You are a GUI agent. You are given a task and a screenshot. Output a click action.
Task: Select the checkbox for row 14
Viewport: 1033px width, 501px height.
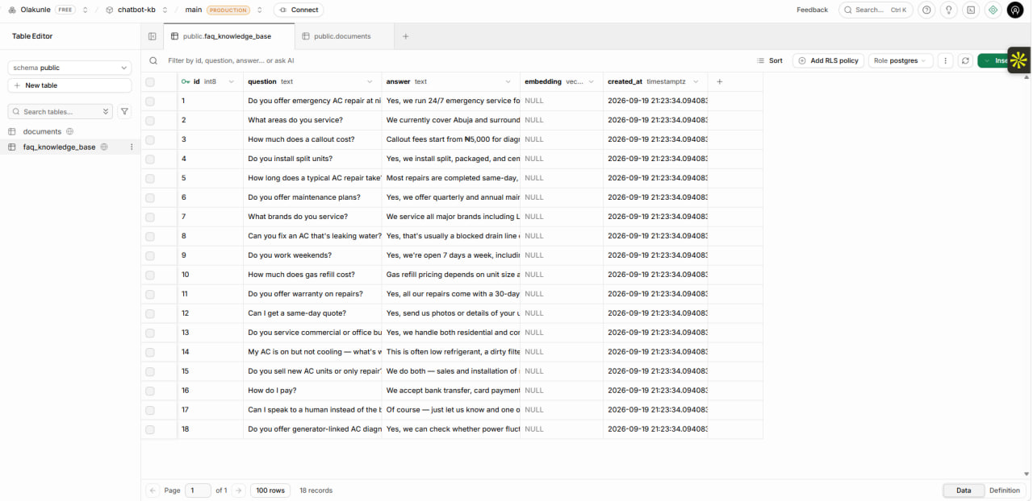[150, 352]
